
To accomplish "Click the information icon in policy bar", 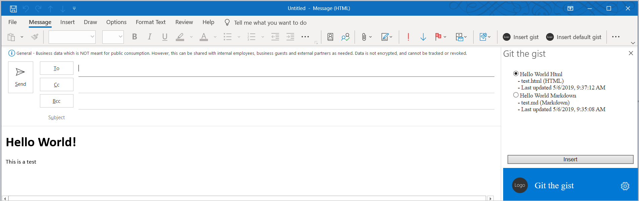I will pos(12,53).
